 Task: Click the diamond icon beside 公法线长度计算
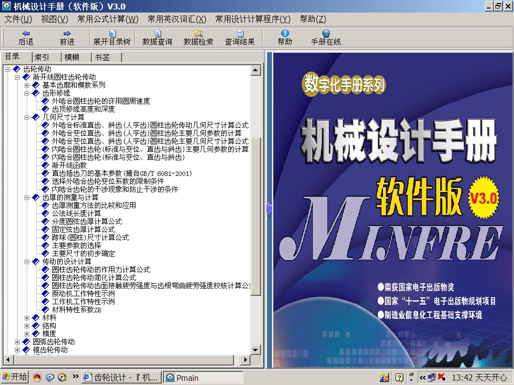[x=45, y=214]
